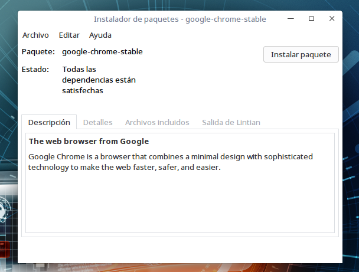Open the Archivo menu
The image size is (359, 272).
(35, 35)
